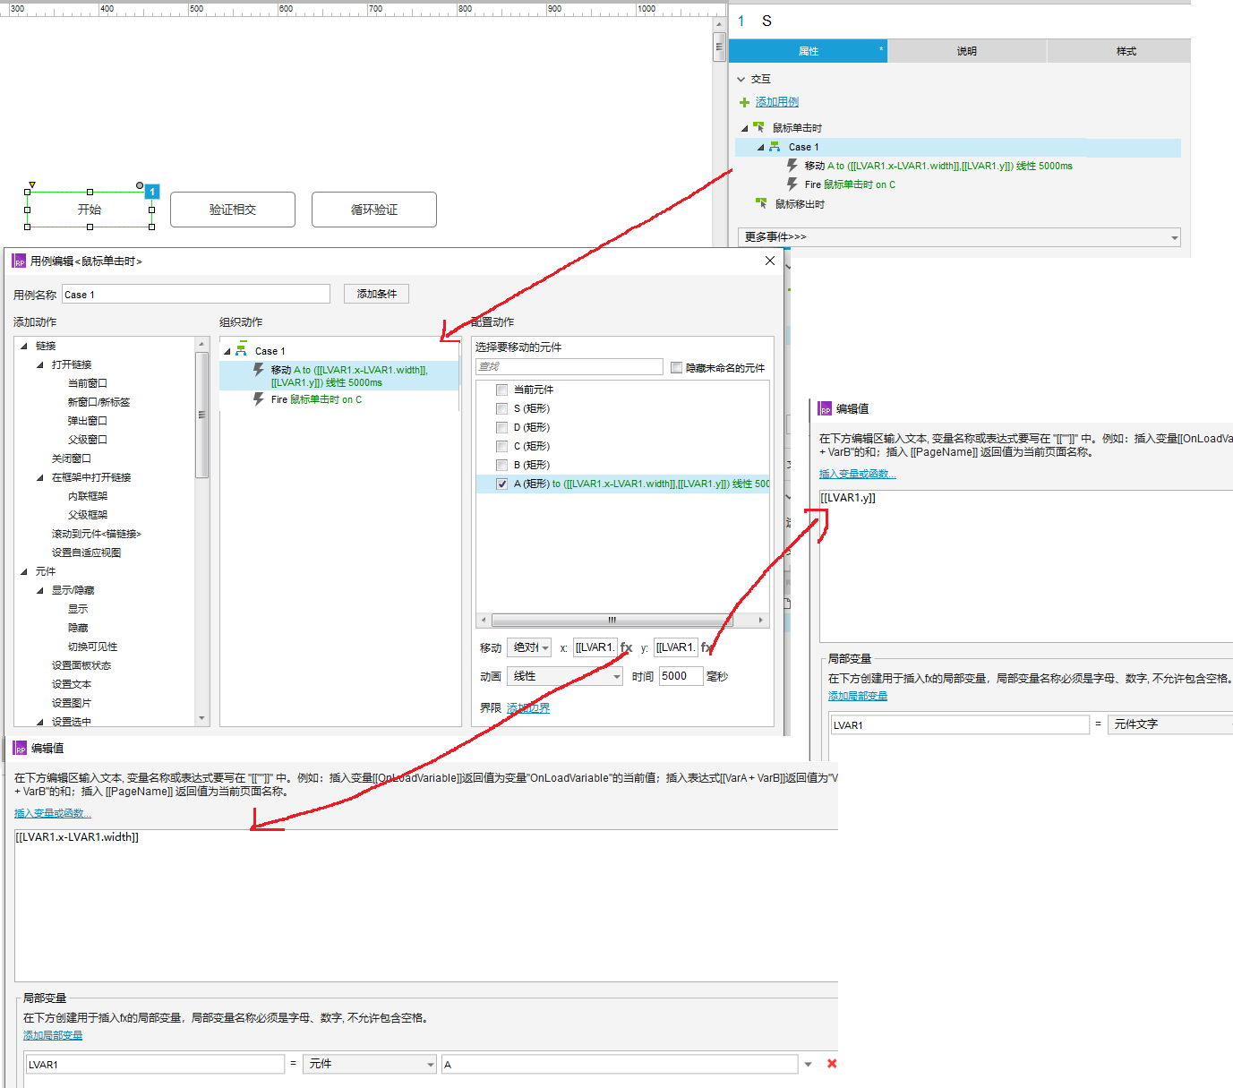
Task: Click RP icon of right 编辑值 dialog
Action: (x=826, y=408)
